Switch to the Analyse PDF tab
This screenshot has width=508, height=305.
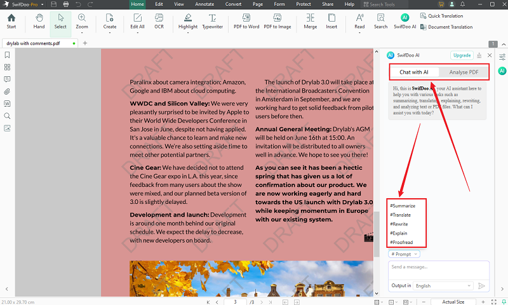click(x=464, y=72)
